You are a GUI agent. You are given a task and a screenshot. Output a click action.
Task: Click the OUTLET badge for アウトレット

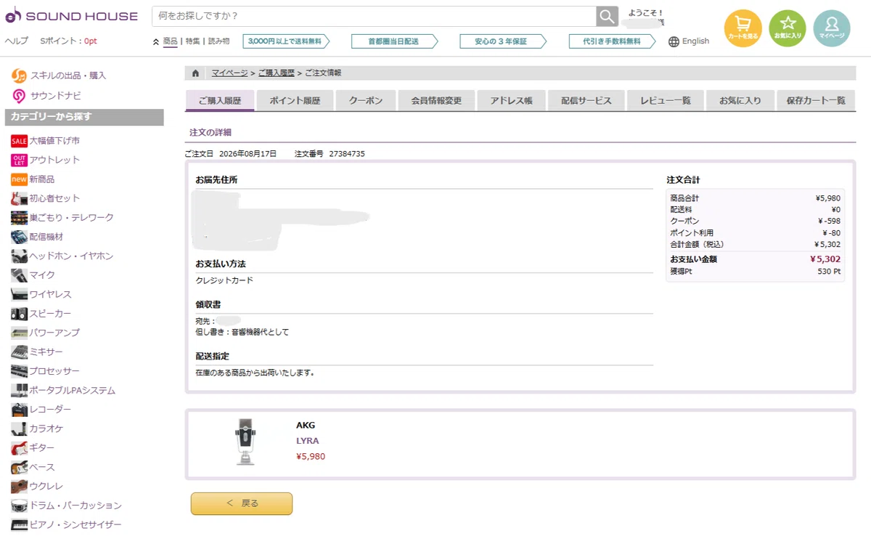(x=19, y=160)
